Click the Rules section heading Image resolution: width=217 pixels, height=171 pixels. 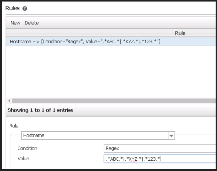pyautogui.click(x=13, y=9)
